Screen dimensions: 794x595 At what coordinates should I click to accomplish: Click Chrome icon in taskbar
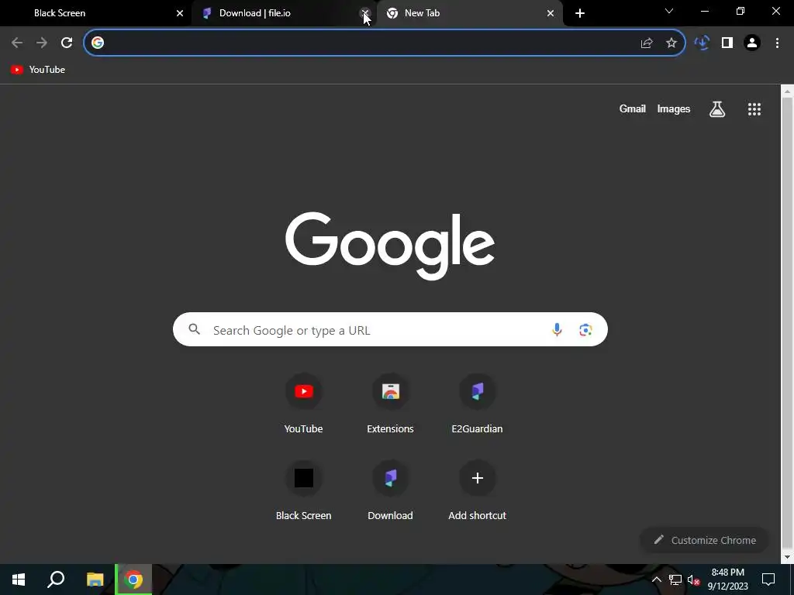(x=133, y=580)
